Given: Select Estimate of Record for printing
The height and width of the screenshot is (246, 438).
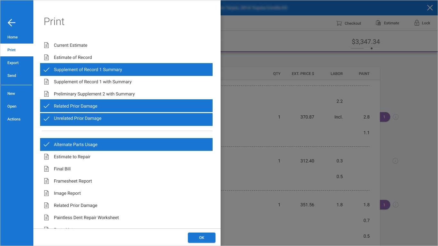Looking at the screenshot, I should point(126,57).
